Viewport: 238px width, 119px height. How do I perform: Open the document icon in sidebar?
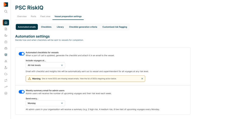pos(6,29)
